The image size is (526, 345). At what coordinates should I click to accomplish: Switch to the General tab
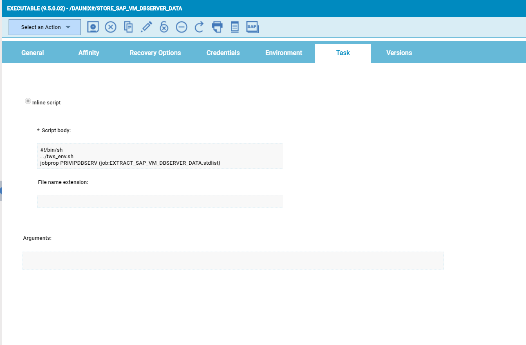[33, 53]
